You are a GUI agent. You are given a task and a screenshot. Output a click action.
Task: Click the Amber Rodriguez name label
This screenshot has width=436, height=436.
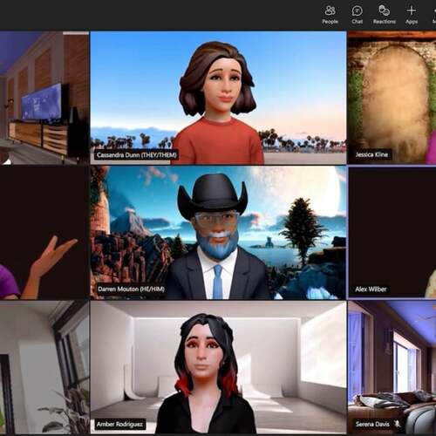point(119,424)
